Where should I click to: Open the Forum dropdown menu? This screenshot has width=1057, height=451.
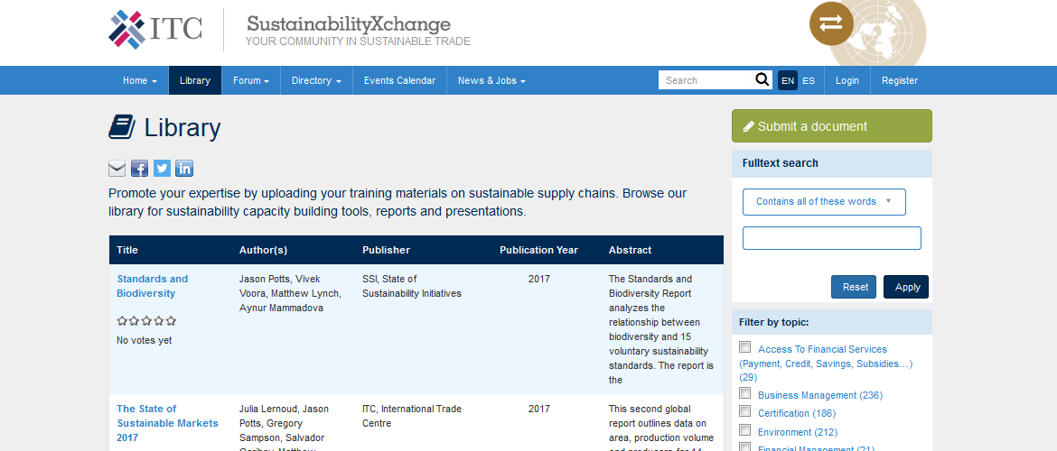click(x=251, y=80)
